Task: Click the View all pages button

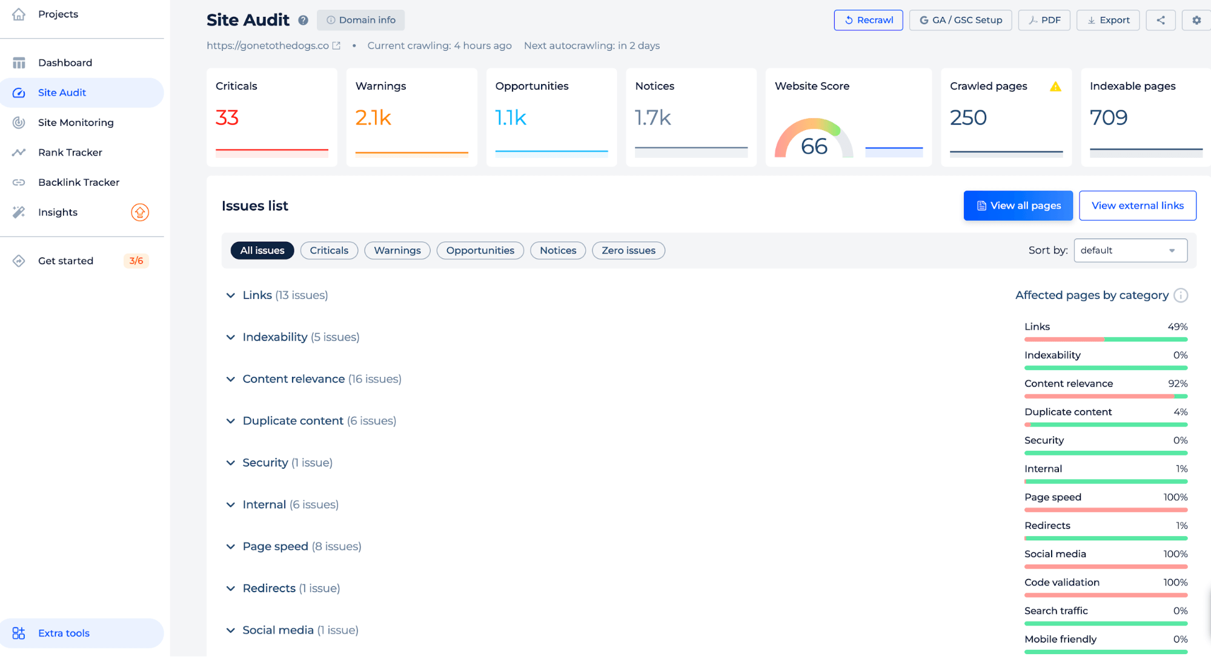Action: click(x=1018, y=206)
